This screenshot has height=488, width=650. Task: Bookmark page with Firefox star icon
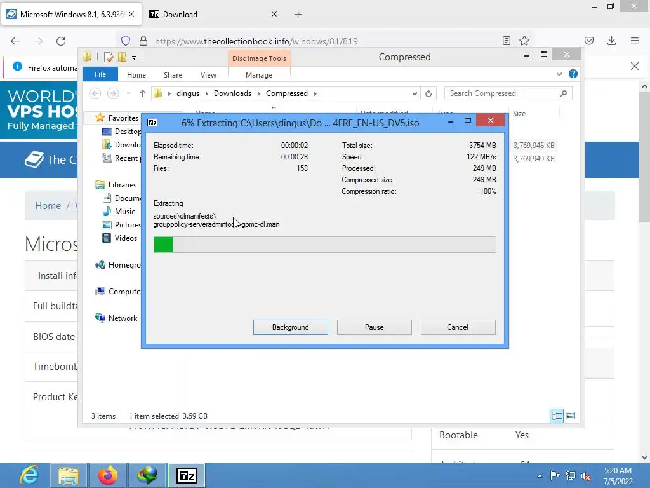[x=524, y=41]
